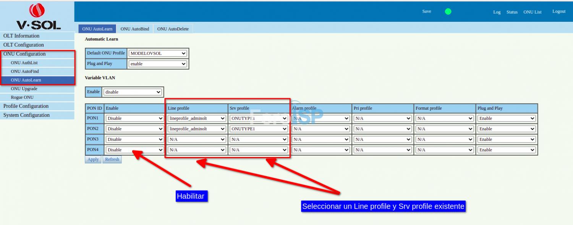
Task: Expand the Variable VLAN Enable dropdown
Action: pos(132,92)
